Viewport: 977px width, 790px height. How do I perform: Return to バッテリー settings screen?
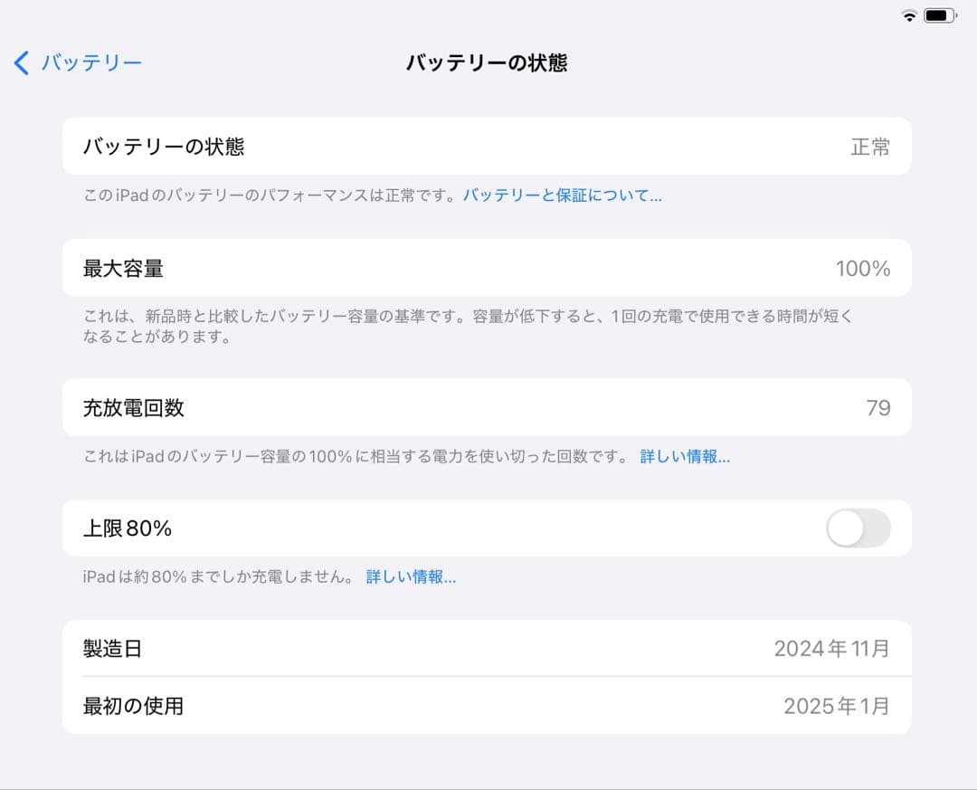click(x=77, y=62)
